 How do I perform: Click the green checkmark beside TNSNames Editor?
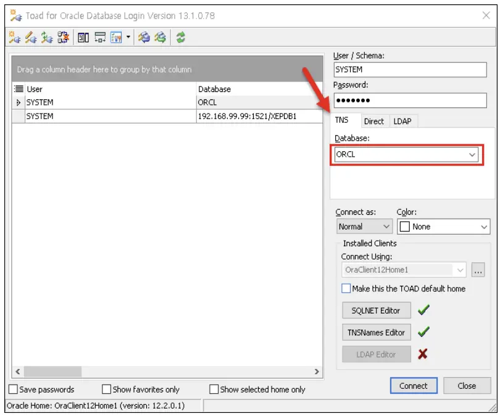coord(424,332)
